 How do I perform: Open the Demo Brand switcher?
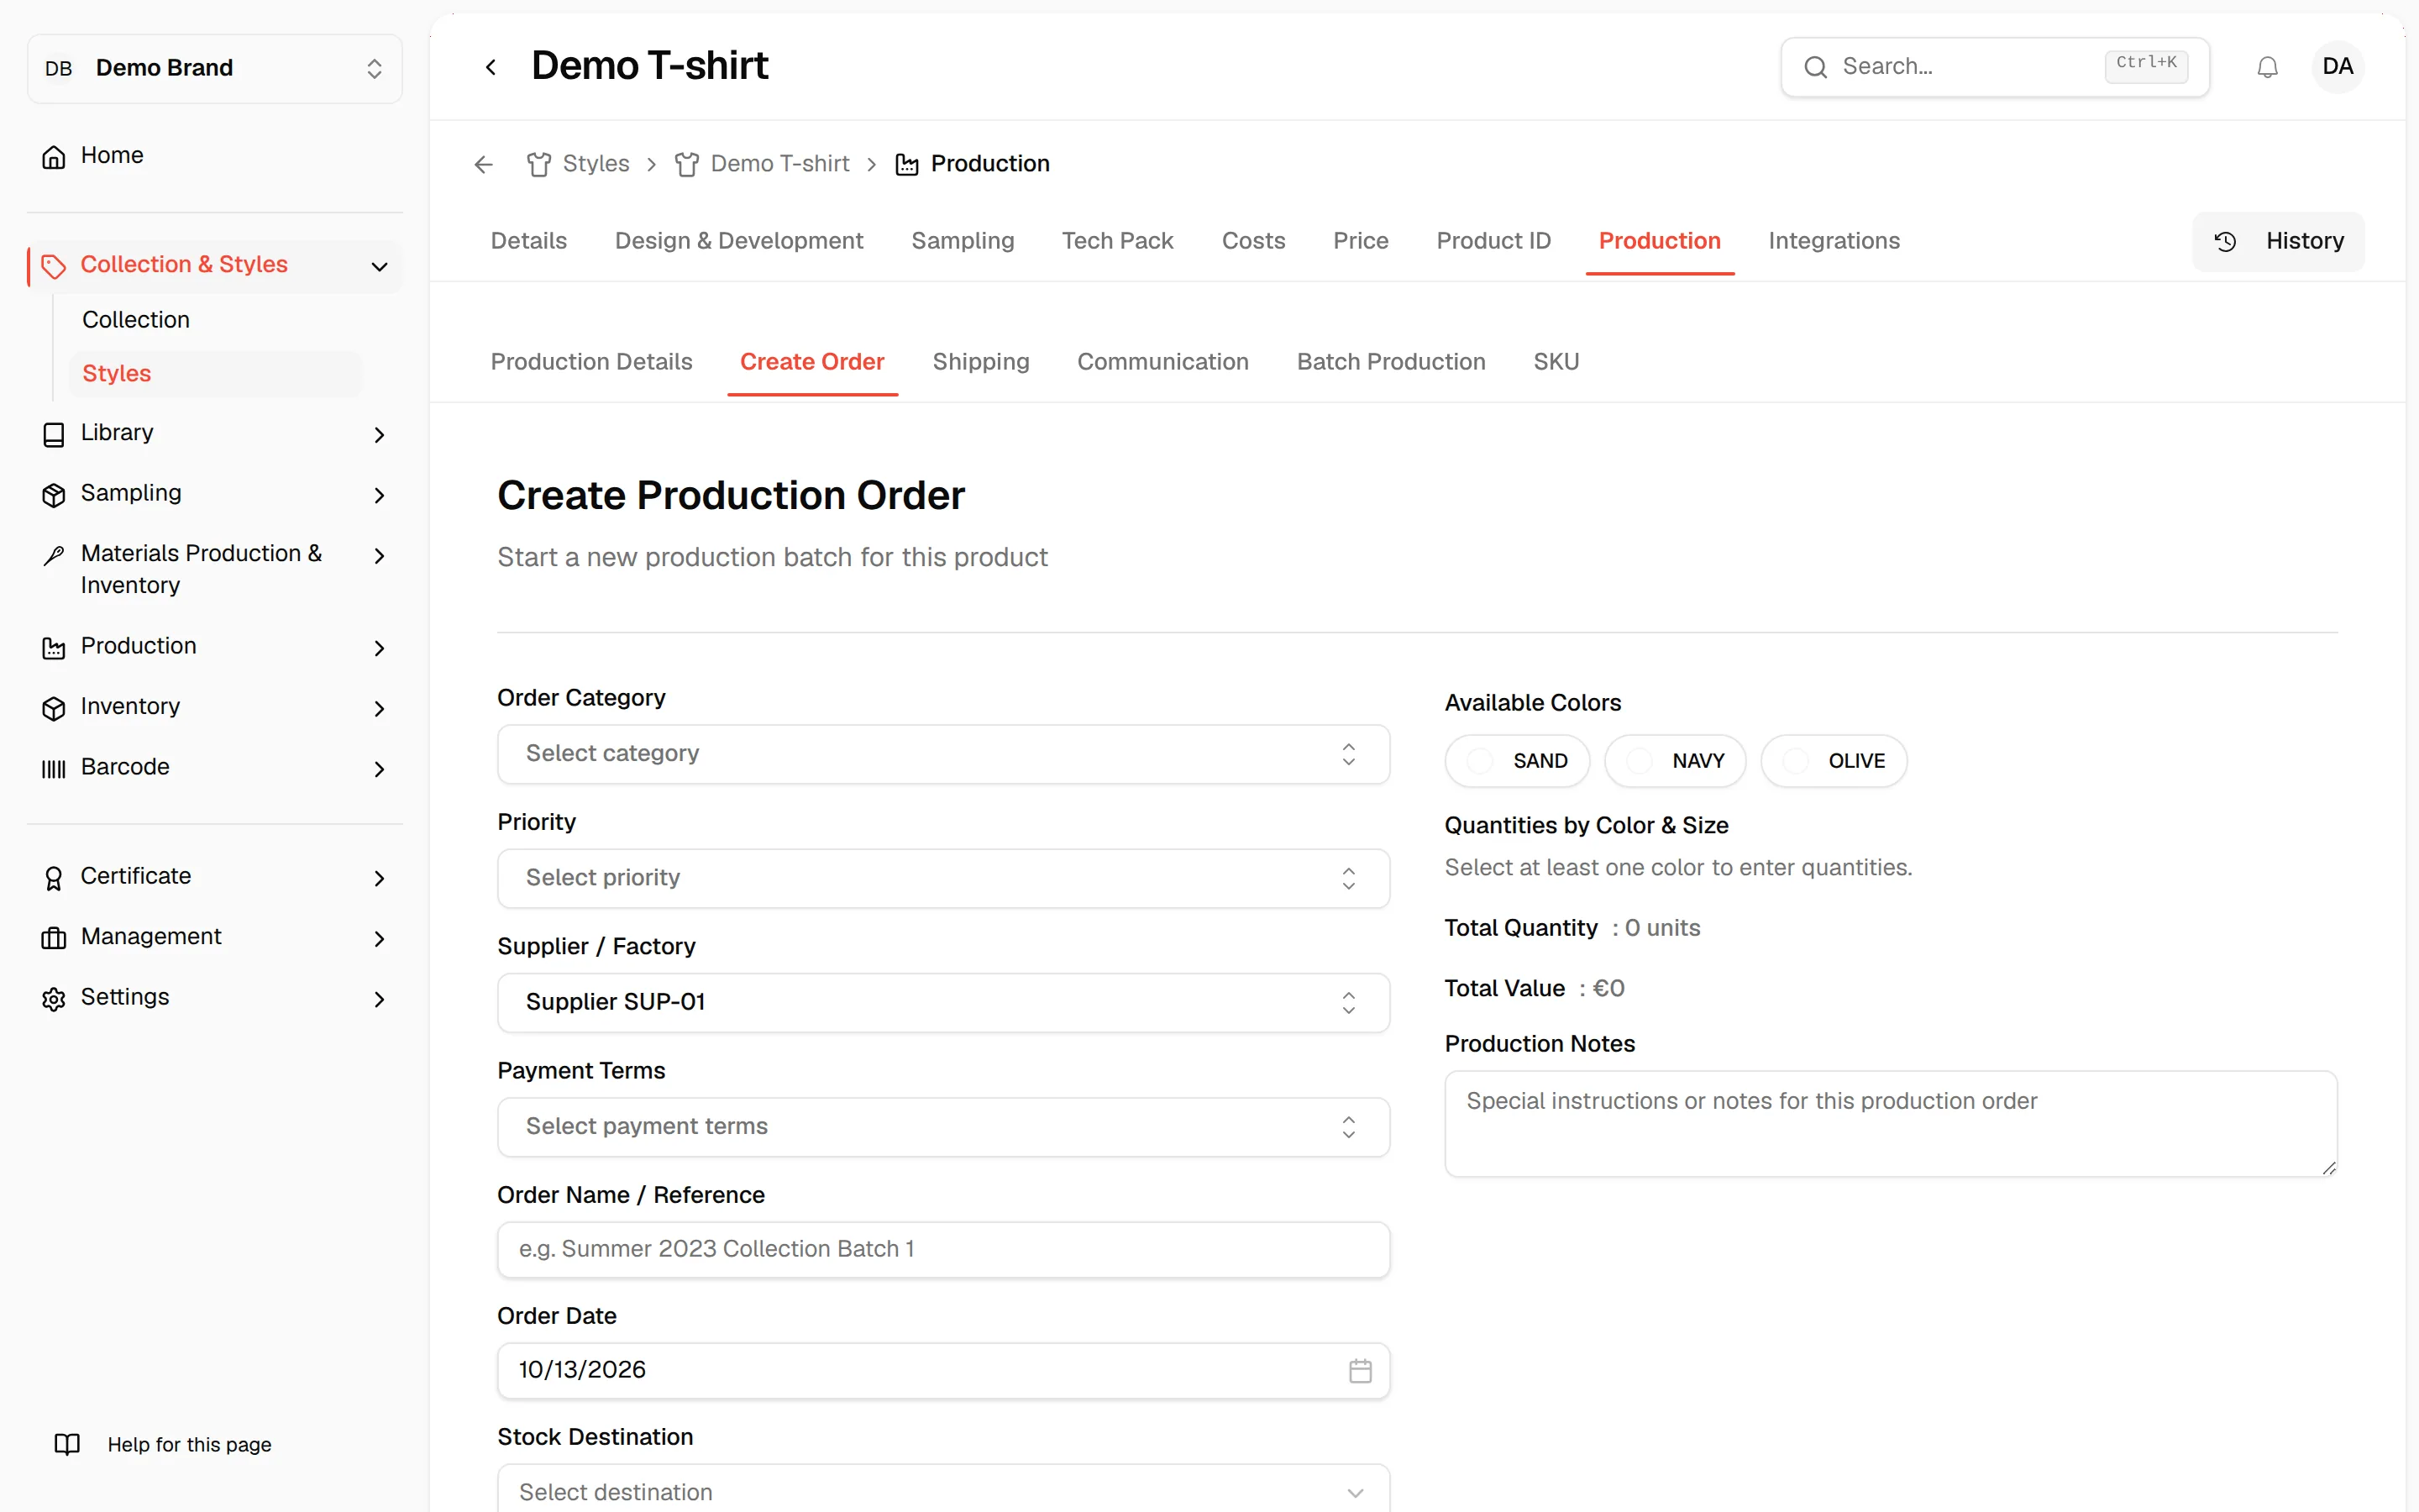coord(215,68)
